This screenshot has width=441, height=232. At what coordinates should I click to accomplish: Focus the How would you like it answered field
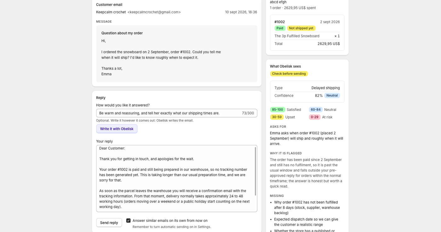(177, 113)
